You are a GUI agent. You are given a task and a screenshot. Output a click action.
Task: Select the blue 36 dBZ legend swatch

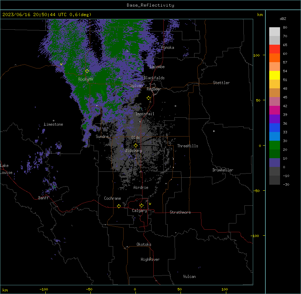coord(274,127)
